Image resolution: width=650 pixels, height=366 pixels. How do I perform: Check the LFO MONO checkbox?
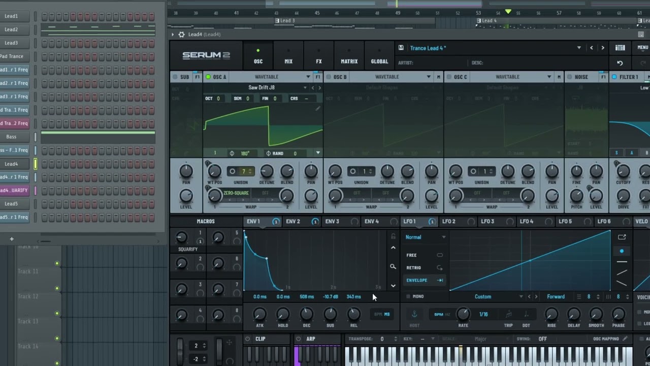coord(408,296)
